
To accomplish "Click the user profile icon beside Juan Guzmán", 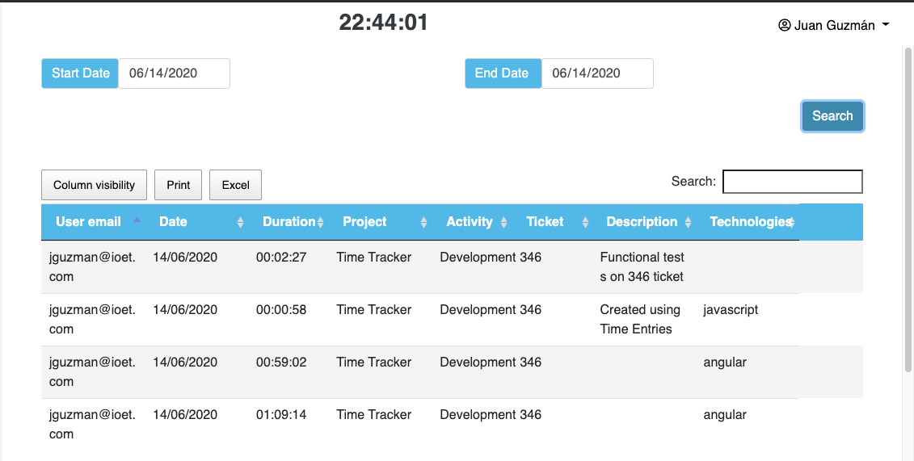I will click(785, 25).
